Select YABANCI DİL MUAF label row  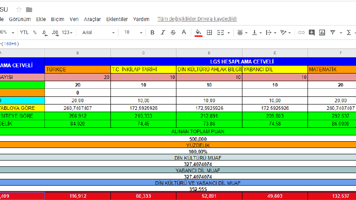coord(178,170)
